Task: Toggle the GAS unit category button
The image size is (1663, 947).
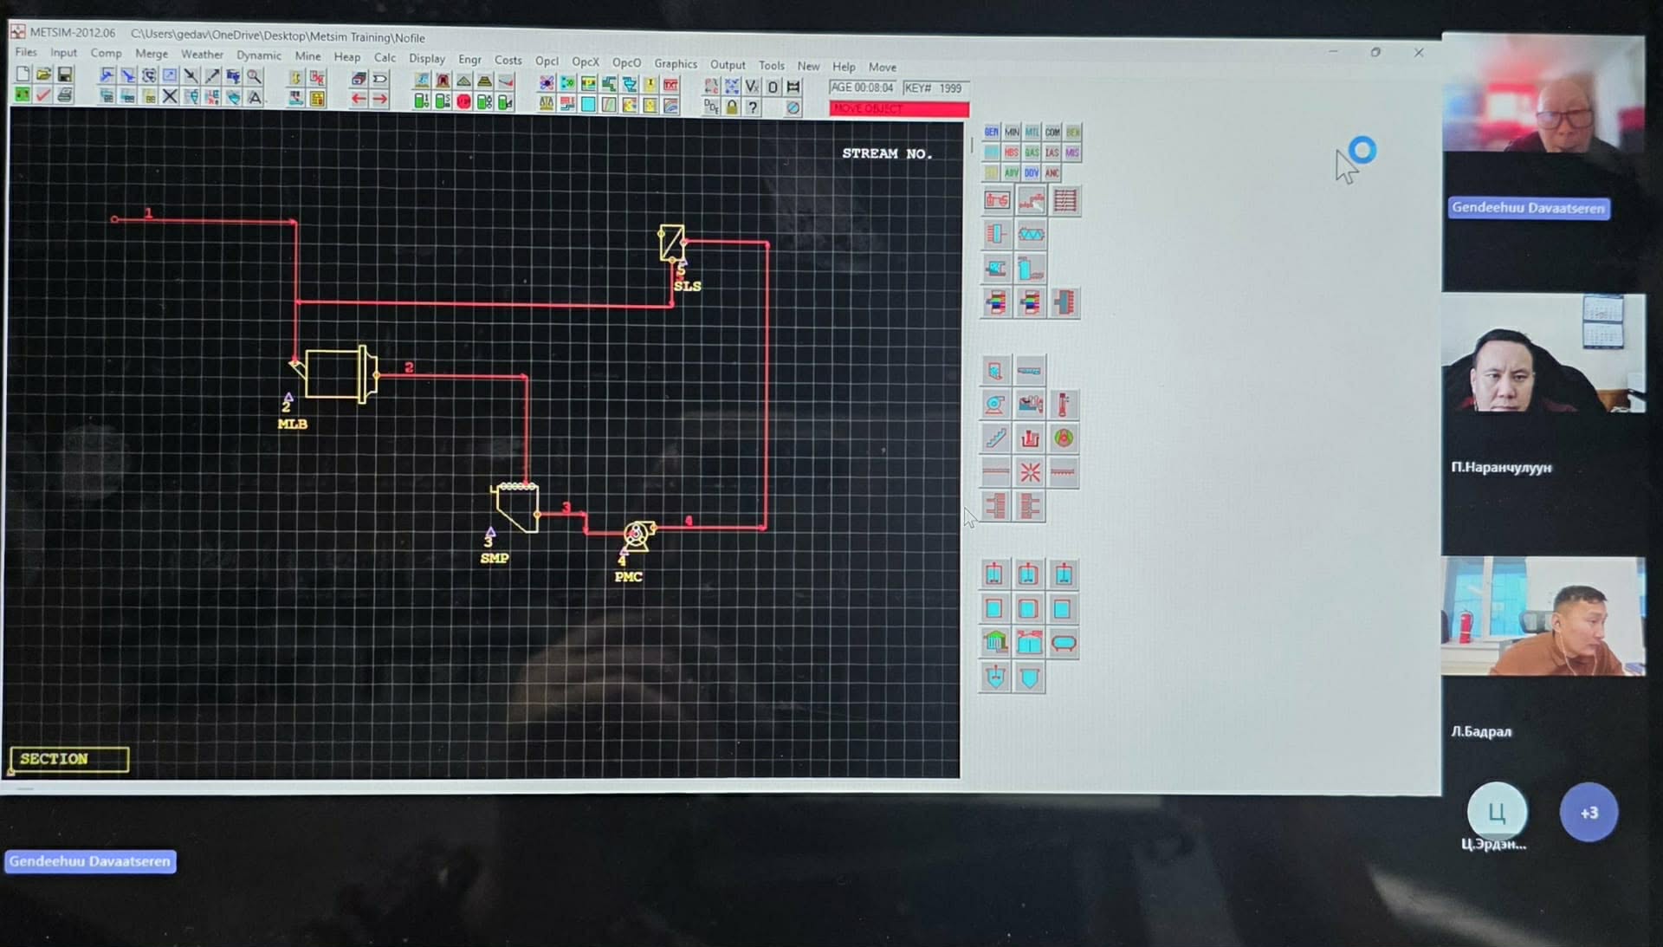Action: point(1032,152)
